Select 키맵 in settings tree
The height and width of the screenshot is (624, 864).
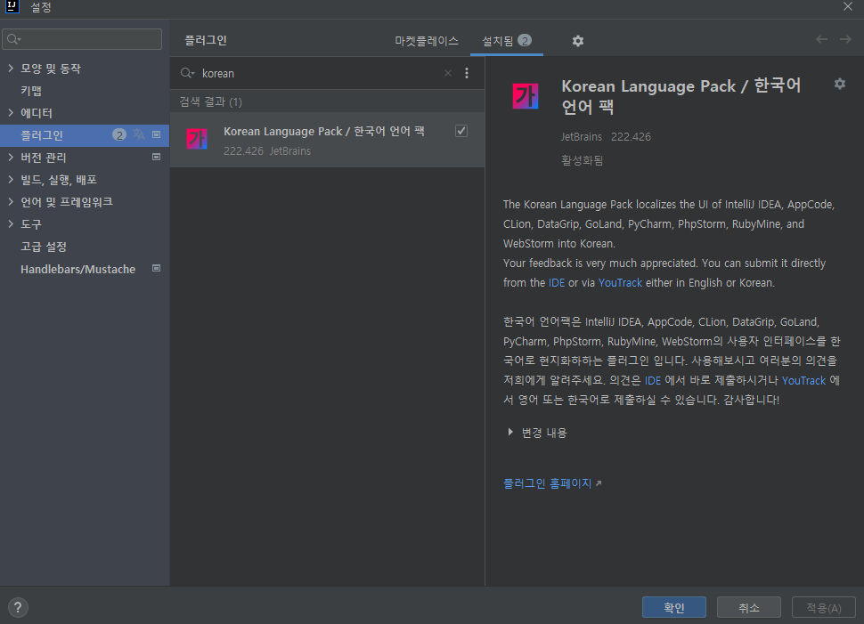point(31,90)
